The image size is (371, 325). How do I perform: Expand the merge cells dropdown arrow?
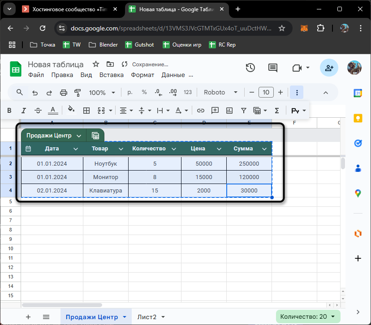pyautogui.click(x=111, y=111)
